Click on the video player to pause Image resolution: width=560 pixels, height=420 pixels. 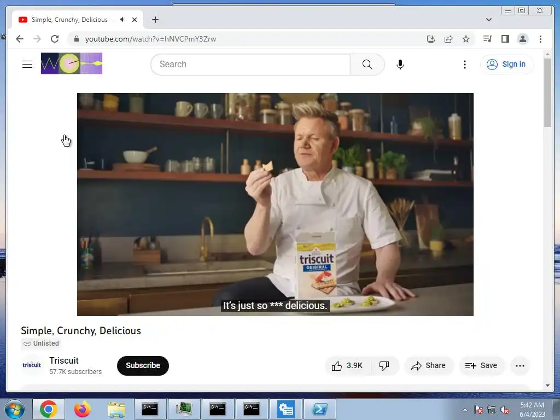tap(275, 205)
